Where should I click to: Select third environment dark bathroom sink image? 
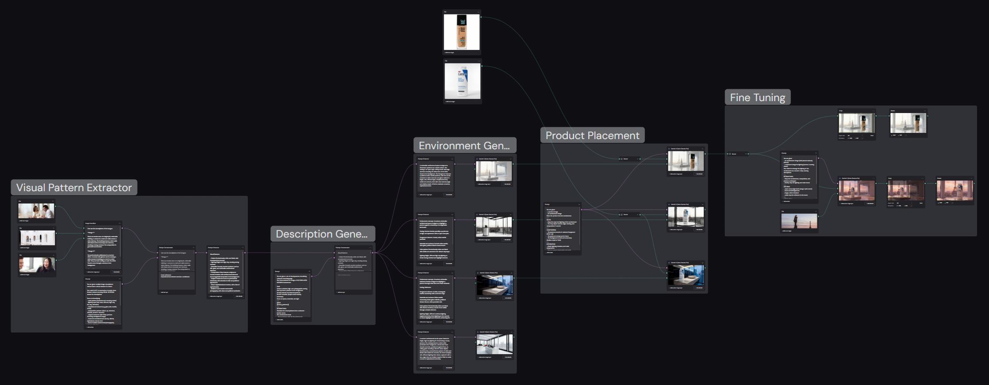(x=495, y=285)
